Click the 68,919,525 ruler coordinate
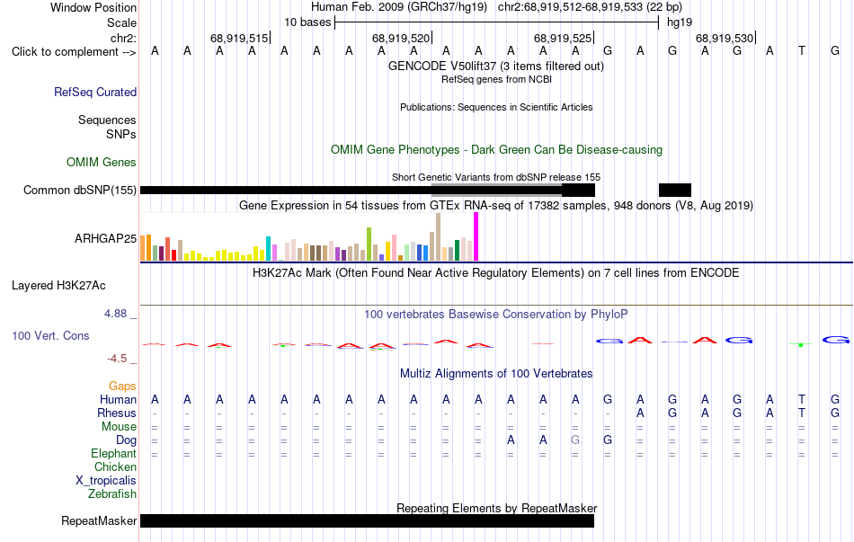854x542 pixels. (x=563, y=38)
